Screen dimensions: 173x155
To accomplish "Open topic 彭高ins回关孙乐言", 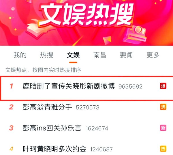I will [52, 128].
